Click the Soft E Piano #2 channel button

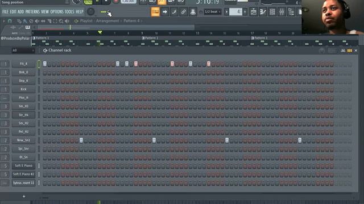(24, 174)
